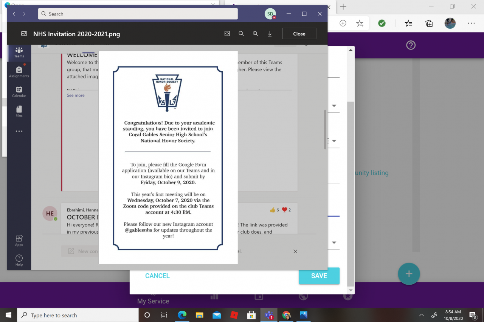The image size is (484, 322).
Task: Download NHS Invitation image
Action: coord(270,34)
